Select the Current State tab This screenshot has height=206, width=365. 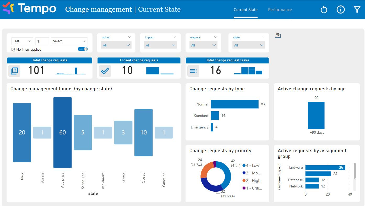tap(246, 10)
